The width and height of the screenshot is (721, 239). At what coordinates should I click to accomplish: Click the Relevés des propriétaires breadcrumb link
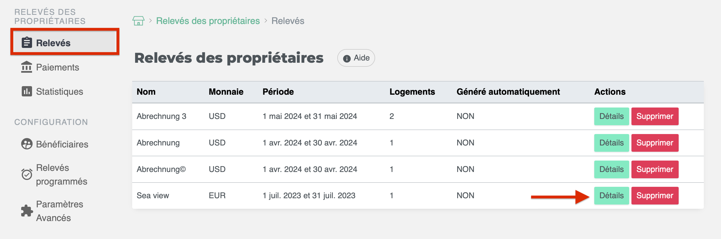[x=208, y=21]
